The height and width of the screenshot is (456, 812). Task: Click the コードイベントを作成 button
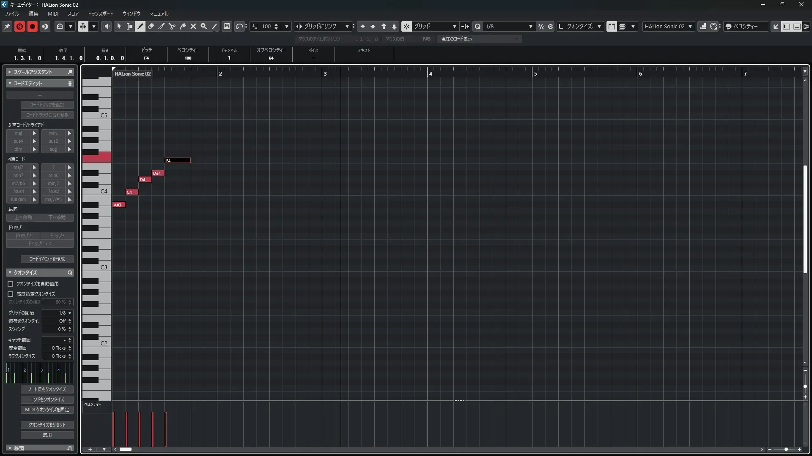point(47,259)
